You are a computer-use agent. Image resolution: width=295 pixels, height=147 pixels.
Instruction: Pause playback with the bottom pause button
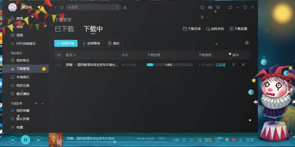[25, 140]
